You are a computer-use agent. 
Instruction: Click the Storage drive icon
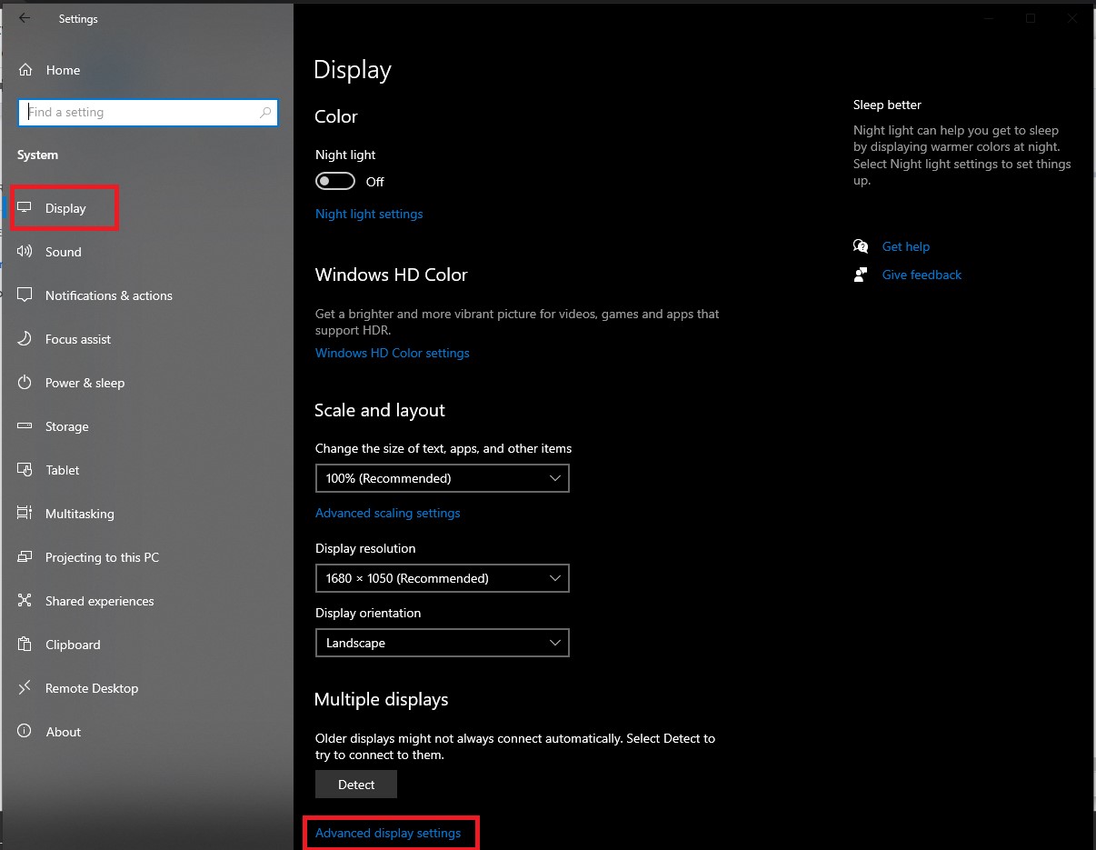[25, 426]
